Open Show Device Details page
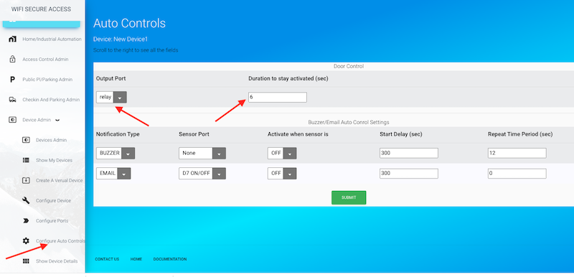The height and width of the screenshot is (277, 574). point(57,261)
